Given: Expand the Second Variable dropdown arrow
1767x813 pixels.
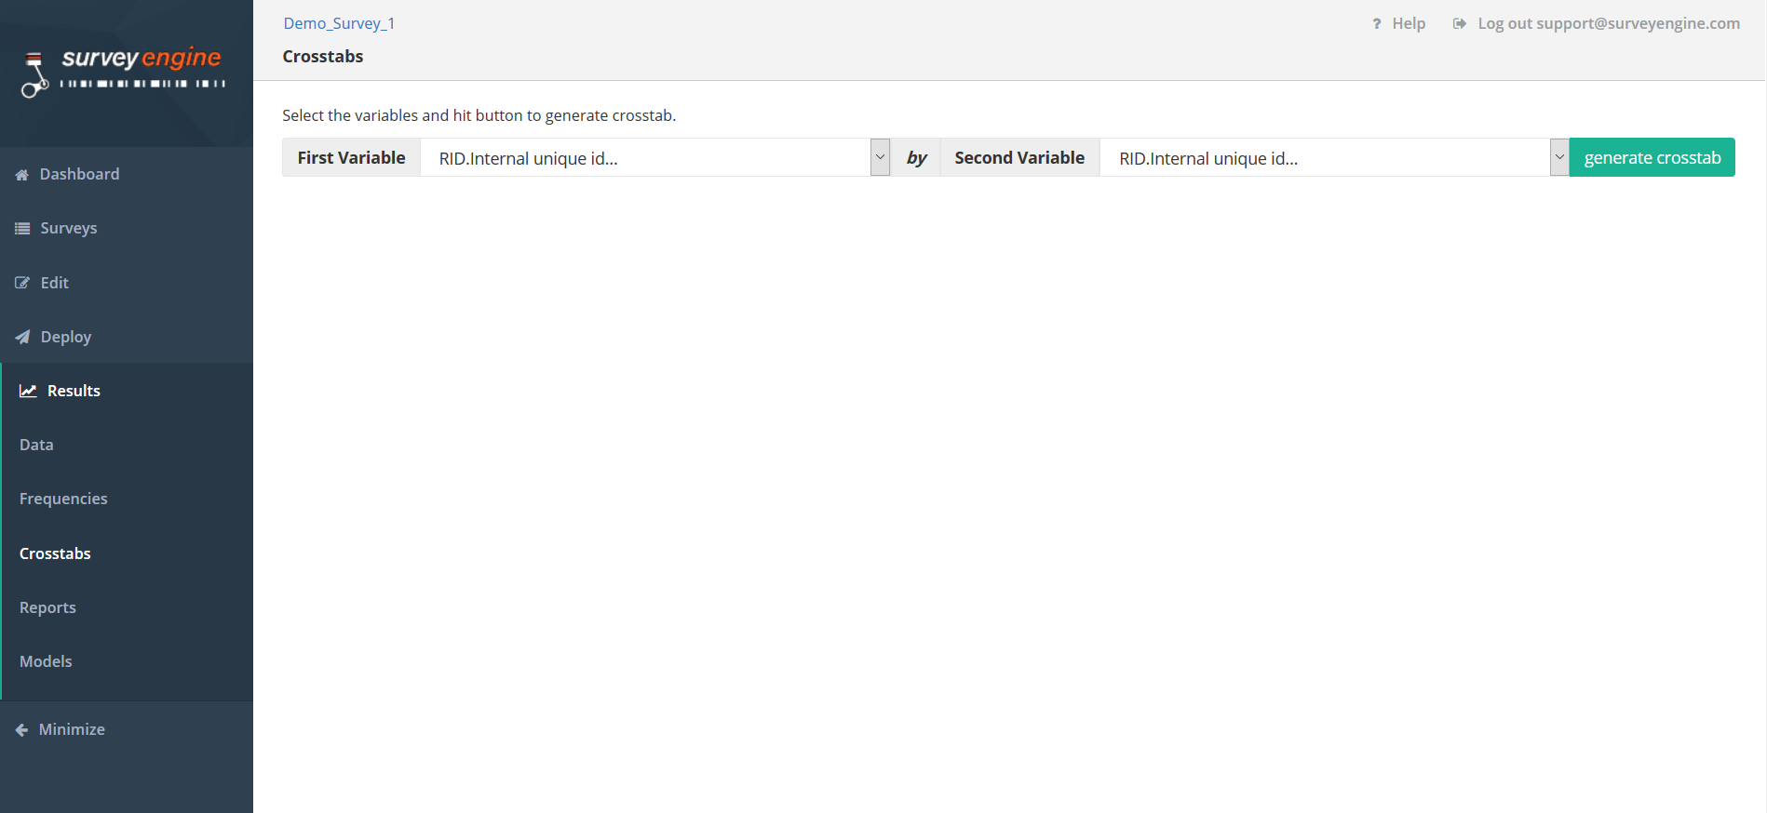Looking at the screenshot, I should tap(1559, 157).
